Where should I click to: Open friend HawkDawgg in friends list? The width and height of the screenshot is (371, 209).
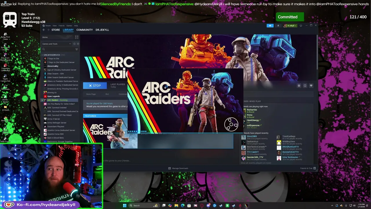tap(253, 120)
